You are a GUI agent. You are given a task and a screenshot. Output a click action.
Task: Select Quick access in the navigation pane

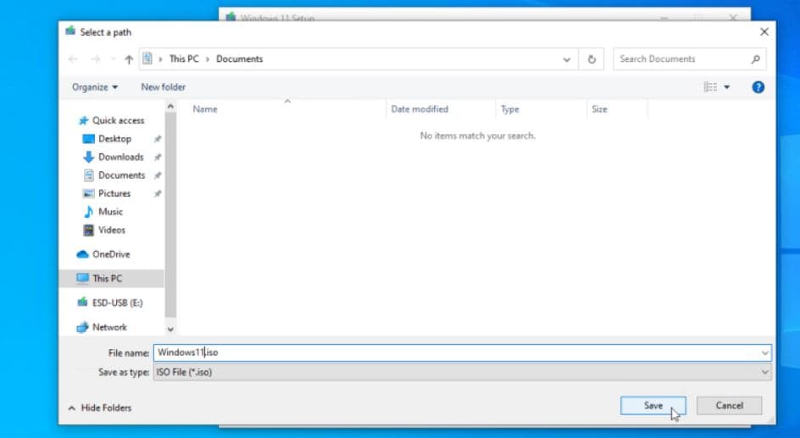pos(118,121)
